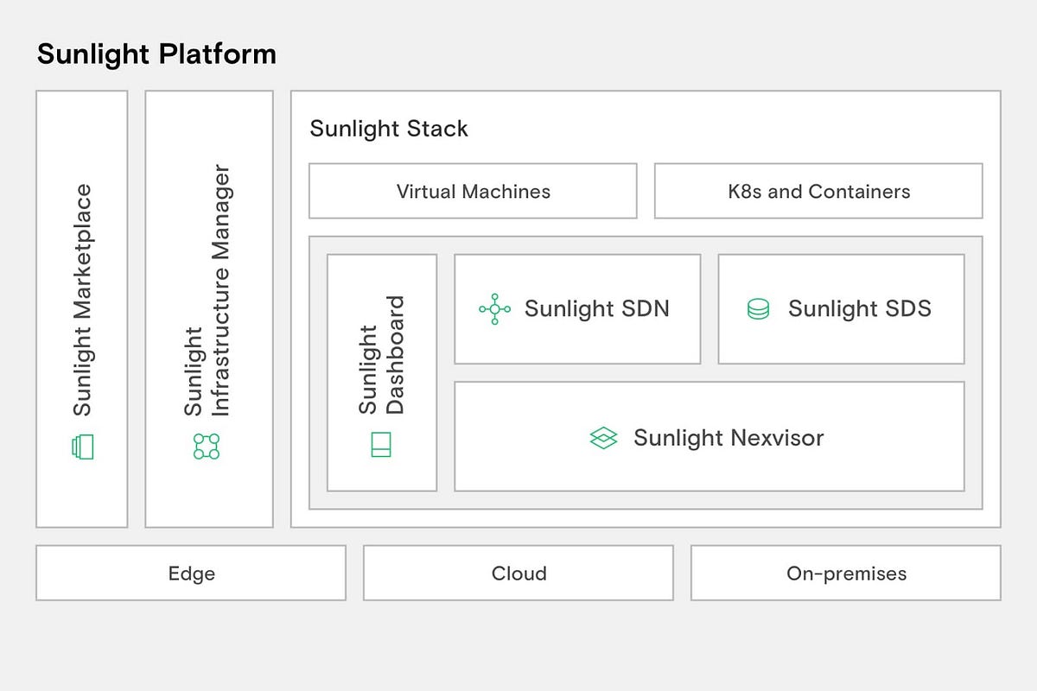Click the Sunlight SDS text label
Viewport: 1037px width, 691px height.
[x=861, y=308]
